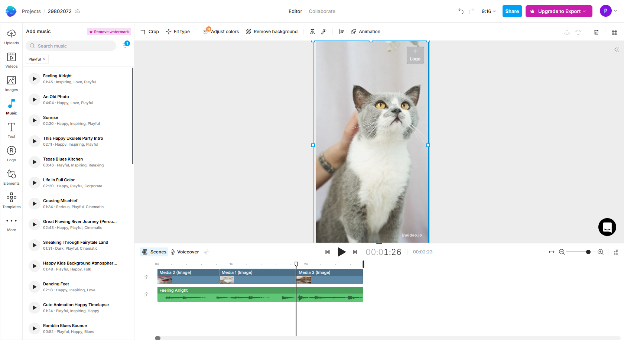The width and height of the screenshot is (624, 340).
Task: Skip to previous scene
Action: [327, 252]
